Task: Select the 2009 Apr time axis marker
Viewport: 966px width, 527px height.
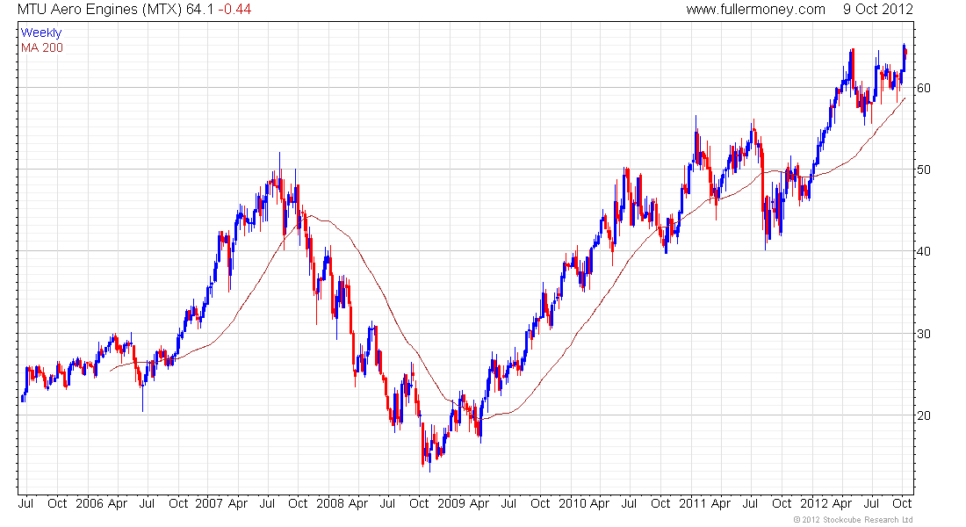Action: point(465,504)
